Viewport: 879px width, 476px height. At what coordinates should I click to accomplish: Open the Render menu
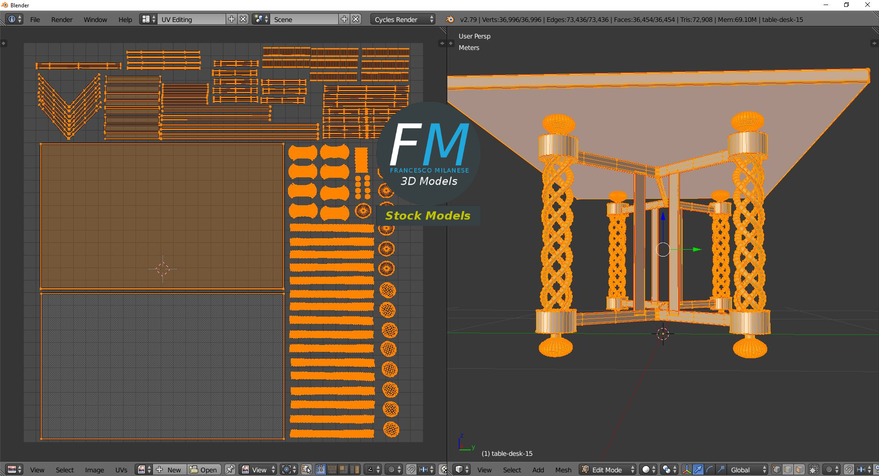tap(62, 19)
